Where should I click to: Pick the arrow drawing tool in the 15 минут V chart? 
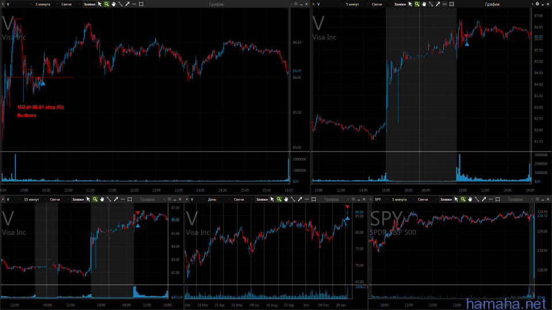point(116,199)
